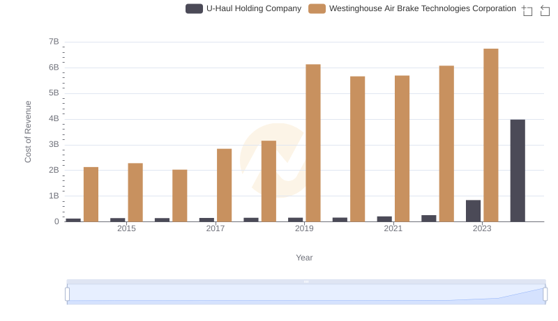The image size is (558, 321).
Task: Toggle Westinghouse Air Brake legend swatch
Action: pyautogui.click(x=317, y=8)
